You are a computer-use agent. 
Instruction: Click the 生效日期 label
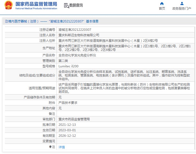tap(49, 130)
